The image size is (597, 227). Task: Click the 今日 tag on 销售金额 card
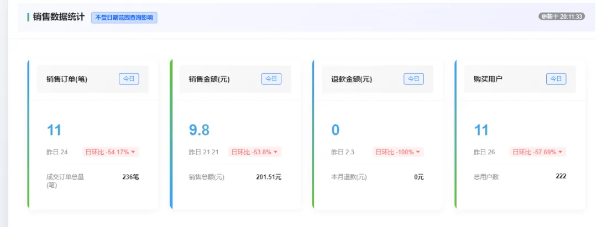pos(271,79)
